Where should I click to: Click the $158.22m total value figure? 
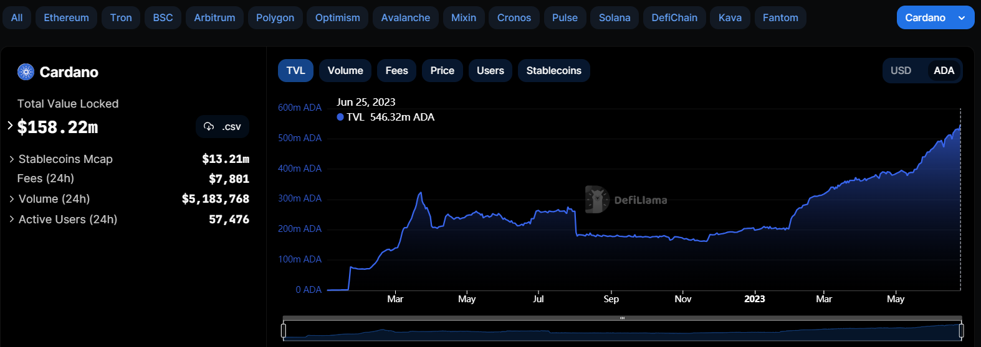coord(57,127)
